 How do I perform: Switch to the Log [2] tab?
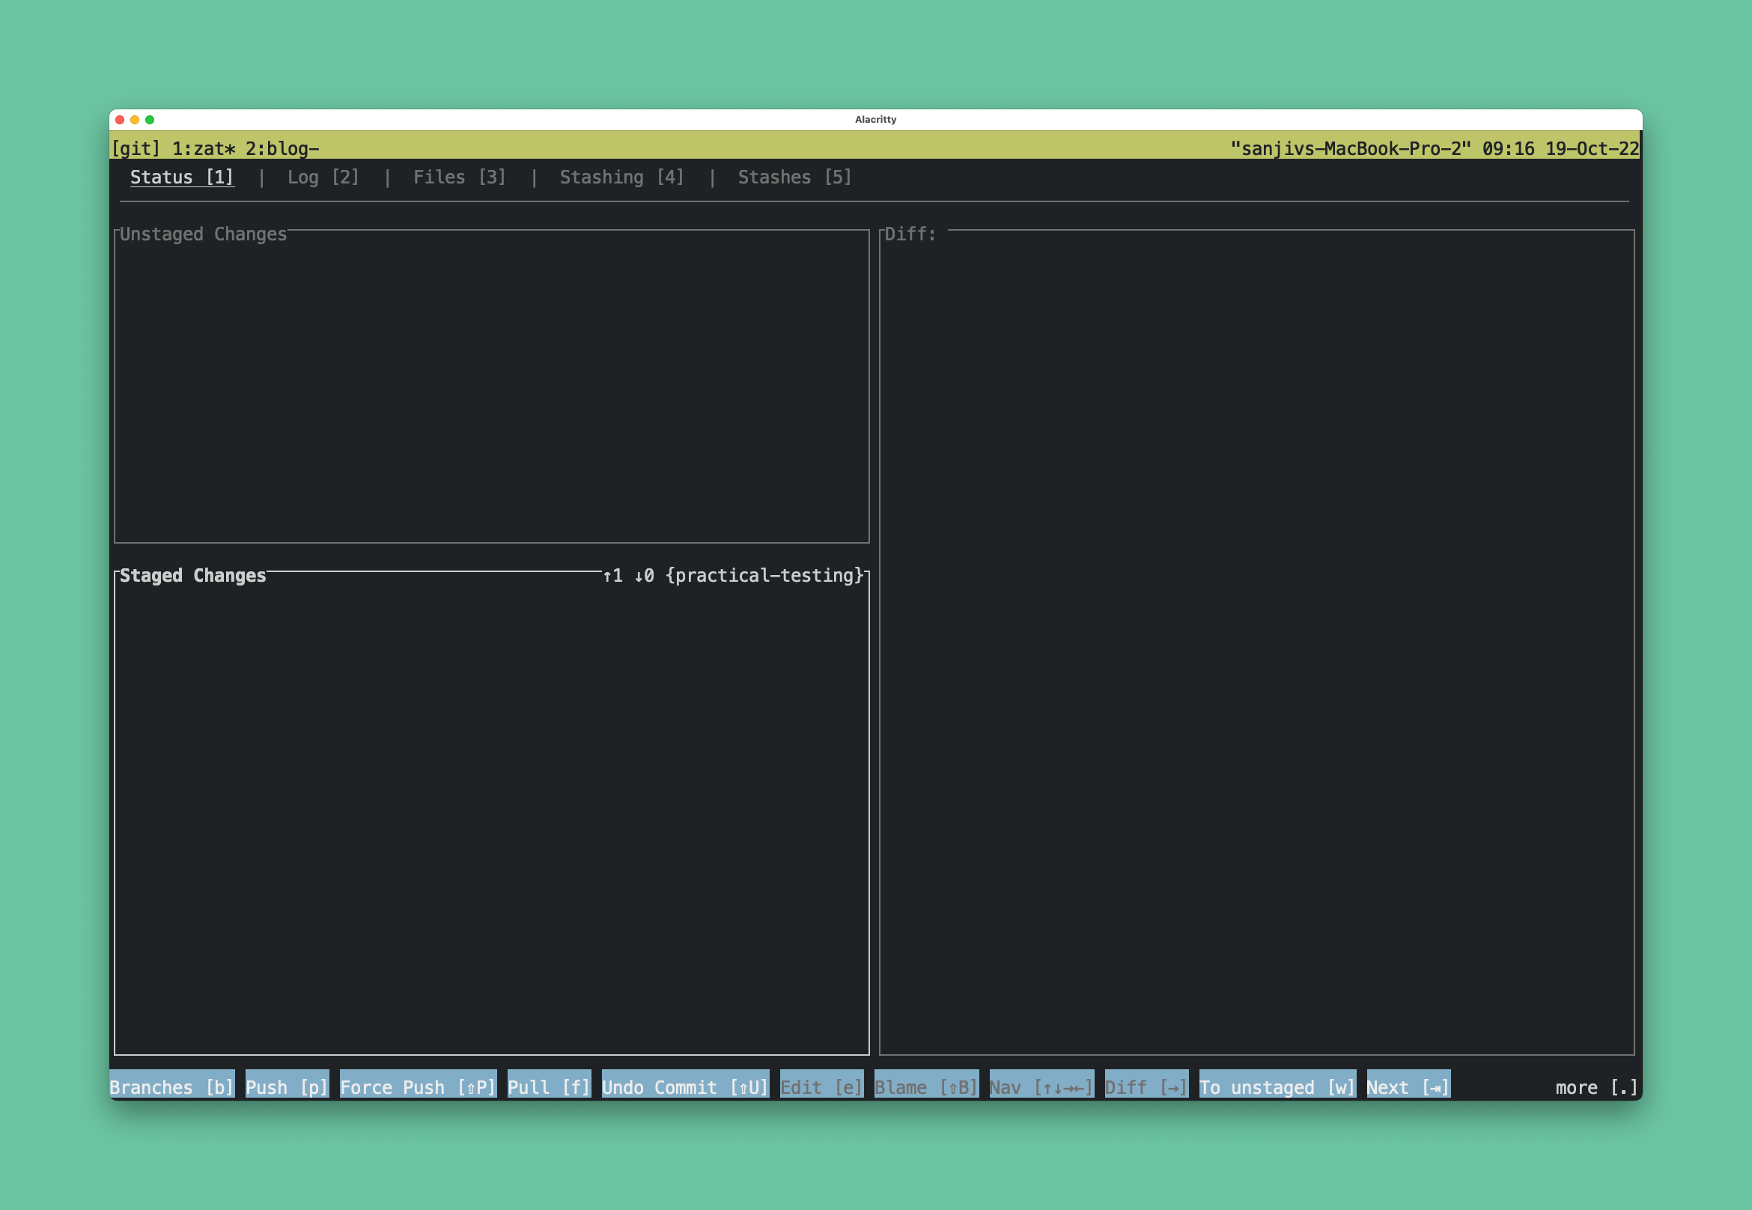point(323,177)
